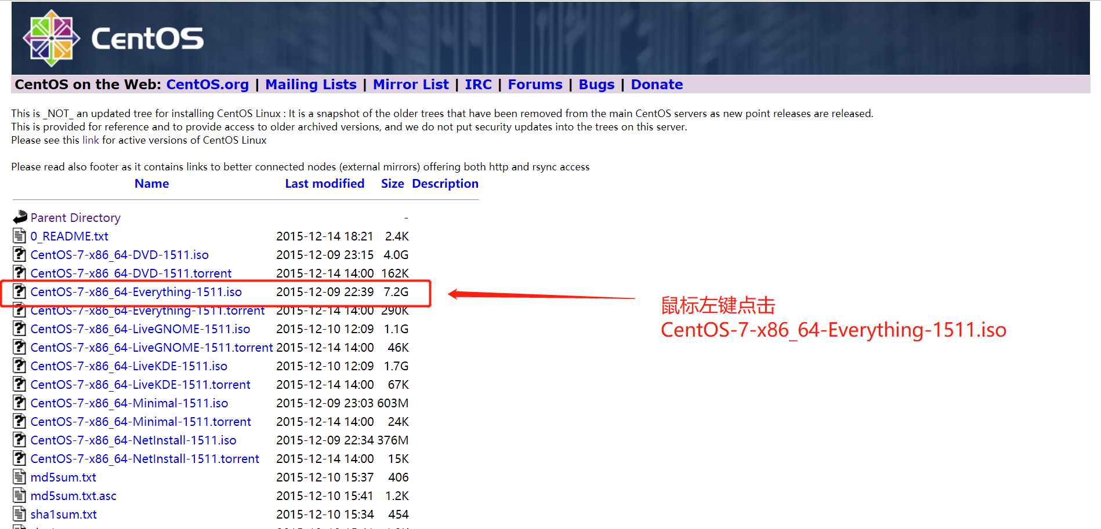Viewport: 1101px width, 529px height.
Task: Sort listing by Size column header
Action: (393, 184)
